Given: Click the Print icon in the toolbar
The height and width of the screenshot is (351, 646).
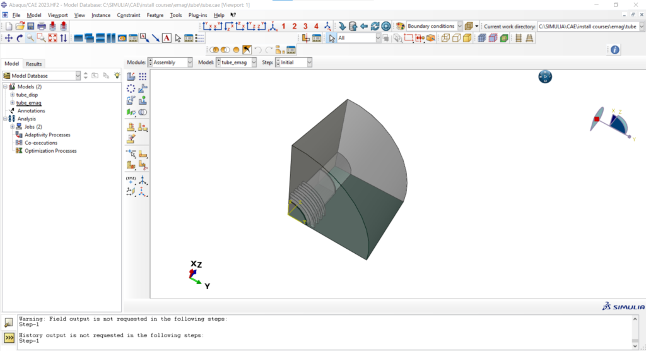Looking at the screenshot, I should [42, 27].
